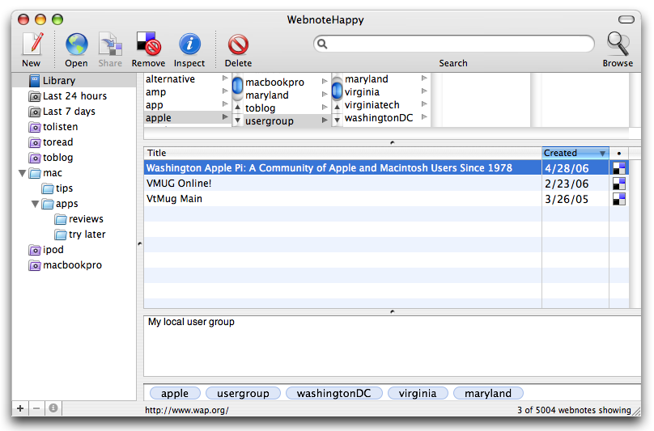This screenshot has height=431, width=654.
Task: Click the webnote icon for 4/28/06 row
Action: 619,168
